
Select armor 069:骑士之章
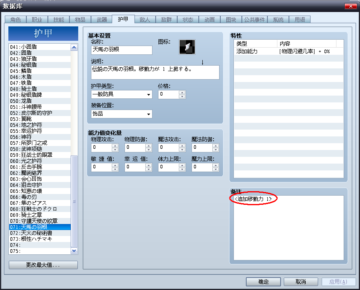[x=40, y=215]
